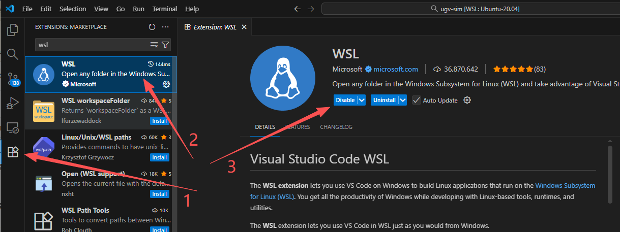This screenshot has width=620, height=232.
Task: Open the Run menu
Action: (x=138, y=9)
